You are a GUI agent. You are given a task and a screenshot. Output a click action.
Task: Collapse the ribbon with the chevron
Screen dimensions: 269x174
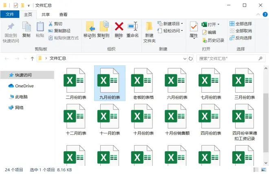[x=258, y=14]
